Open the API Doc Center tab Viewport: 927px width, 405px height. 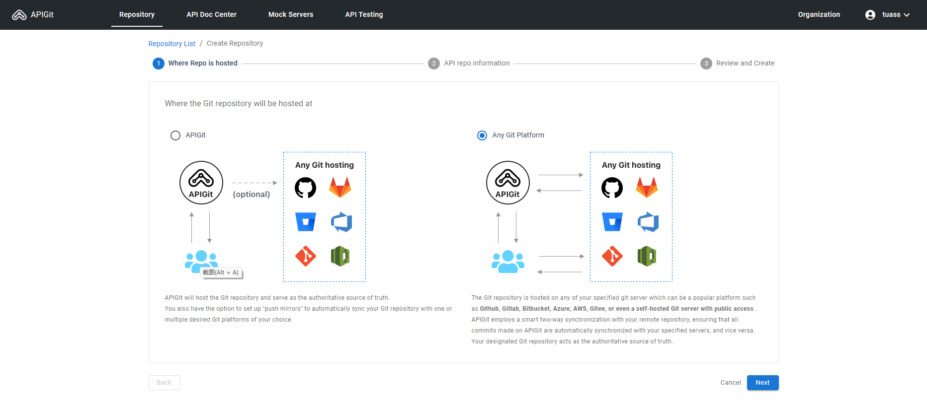click(x=211, y=15)
